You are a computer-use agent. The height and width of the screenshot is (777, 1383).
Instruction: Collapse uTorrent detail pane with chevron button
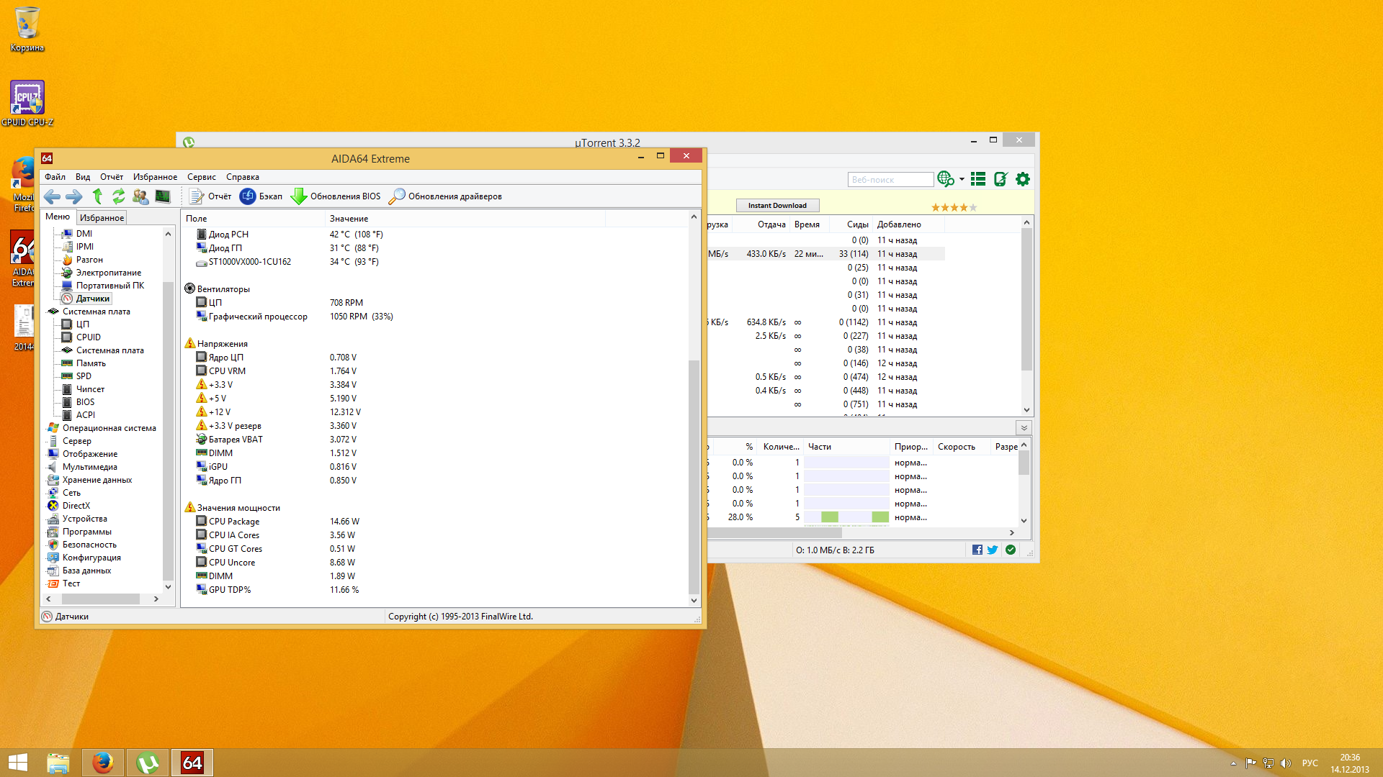(x=1024, y=428)
